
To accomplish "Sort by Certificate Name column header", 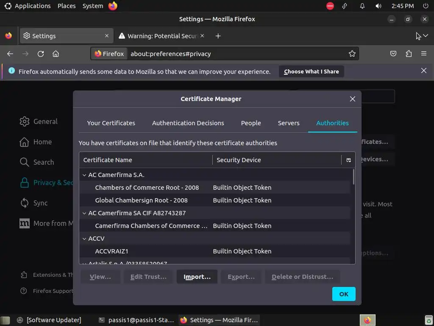I will (x=146, y=160).
